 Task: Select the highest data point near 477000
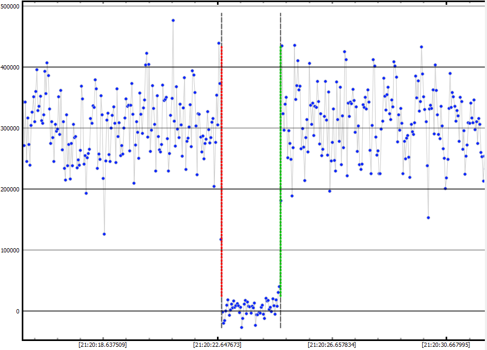click(x=173, y=20)
